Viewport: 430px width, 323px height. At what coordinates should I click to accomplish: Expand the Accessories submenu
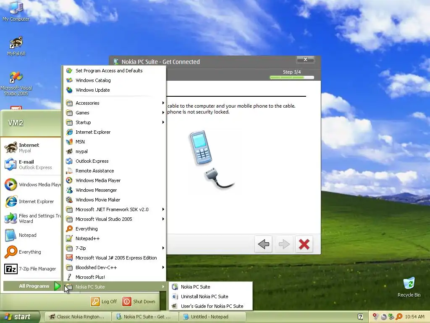[x=114, y=103]
